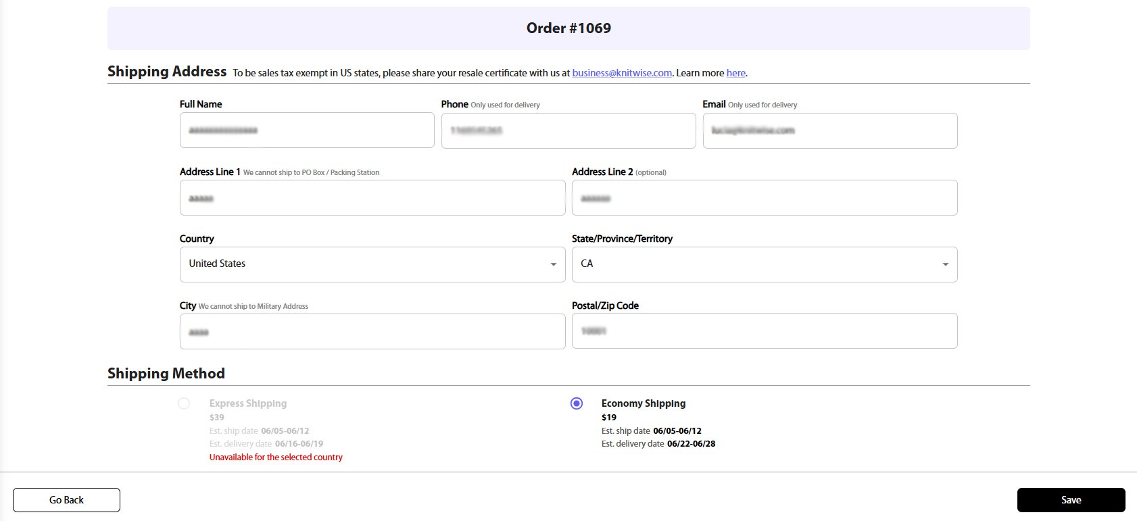Screen dimensions: 1137x521
Task: Select the Economy Shipping radio button
Action: pos(577,403)
